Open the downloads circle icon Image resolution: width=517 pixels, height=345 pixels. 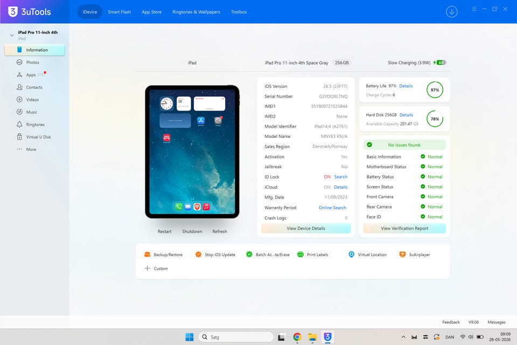(451, 12)
